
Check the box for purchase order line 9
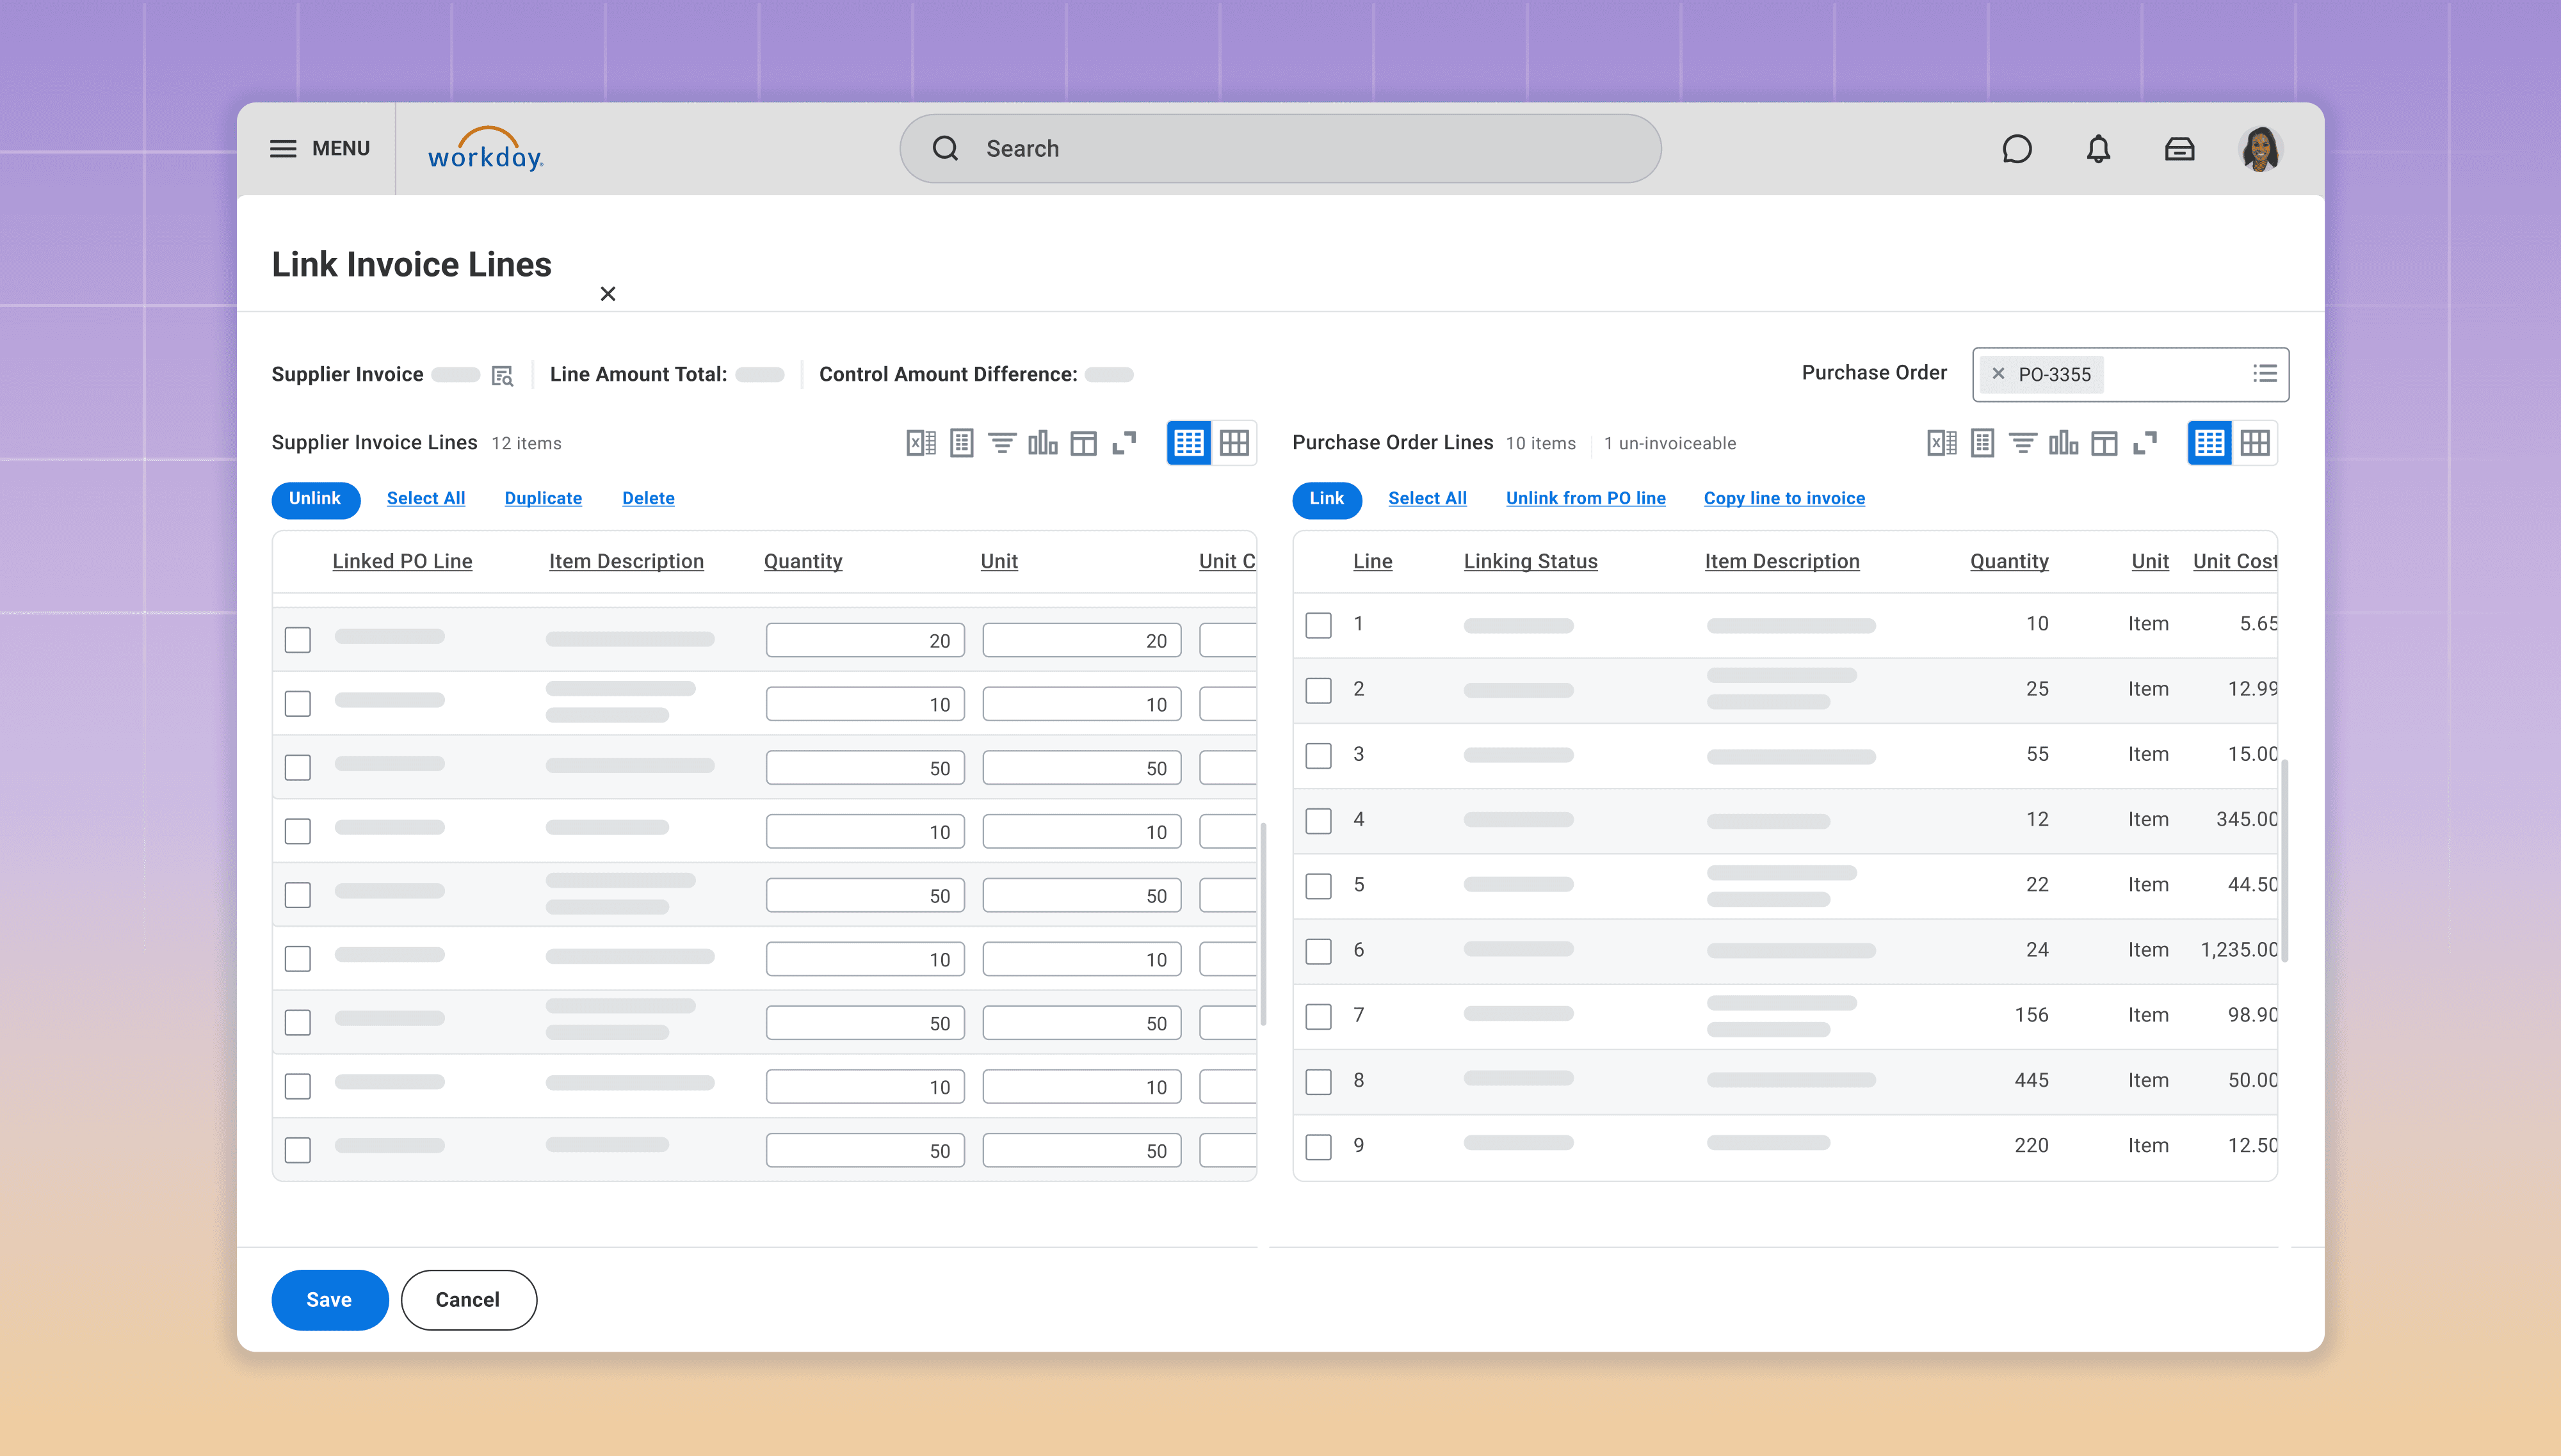1318,1147
